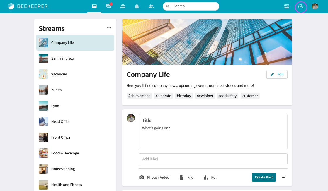Add a Poll to the post
This screenshot has width=328, height=191.
point(210,177)
